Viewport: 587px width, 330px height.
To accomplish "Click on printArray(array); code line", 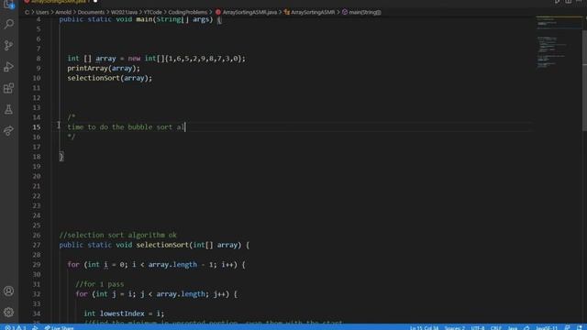I will pyautogui.click(x=104, y=68).
